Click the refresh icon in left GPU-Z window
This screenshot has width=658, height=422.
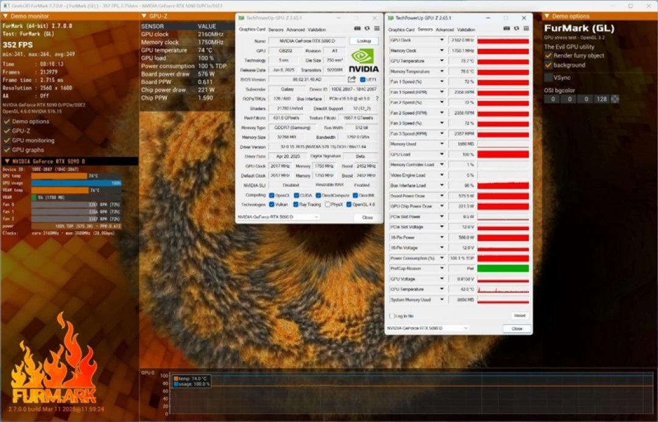pos(367,29)
